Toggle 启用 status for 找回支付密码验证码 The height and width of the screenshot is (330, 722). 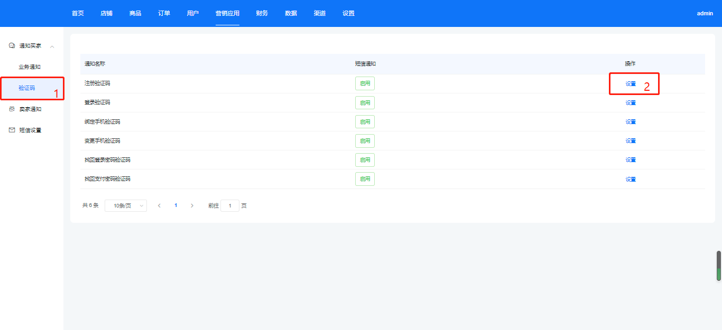[x=365, y=179]
